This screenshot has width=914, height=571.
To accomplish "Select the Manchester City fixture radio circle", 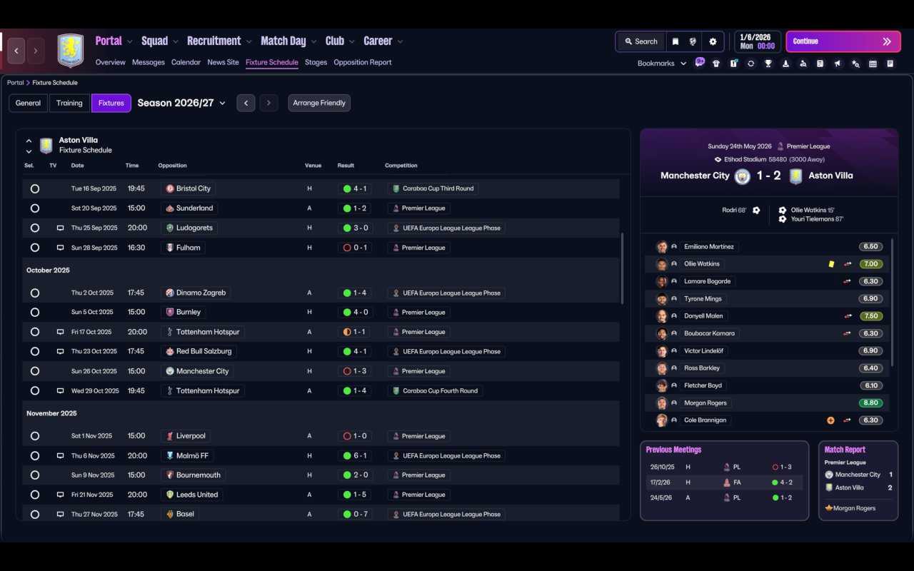I will 35,371.
